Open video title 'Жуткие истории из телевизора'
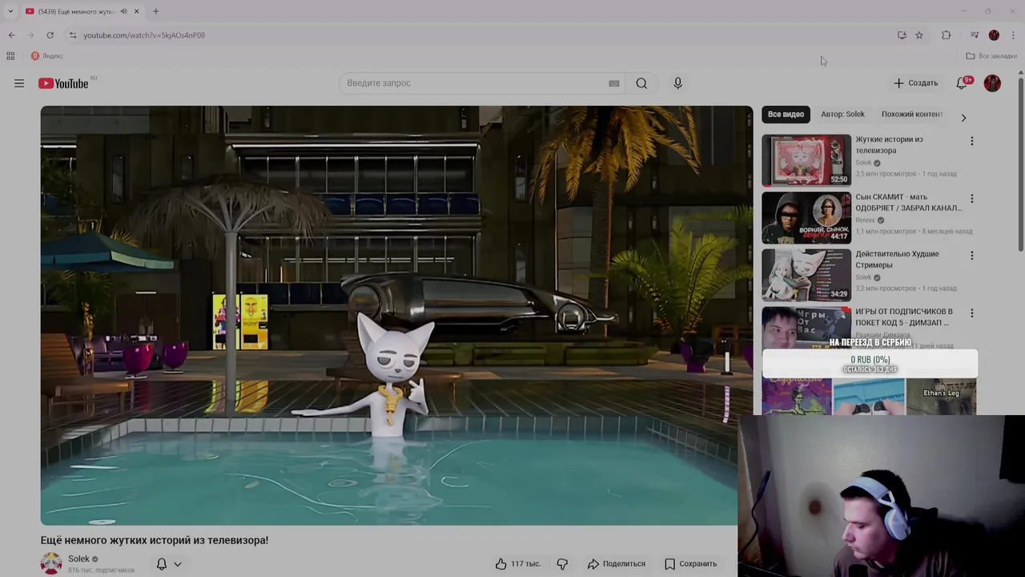The image size is (1025, 577). tap(889, 145)
